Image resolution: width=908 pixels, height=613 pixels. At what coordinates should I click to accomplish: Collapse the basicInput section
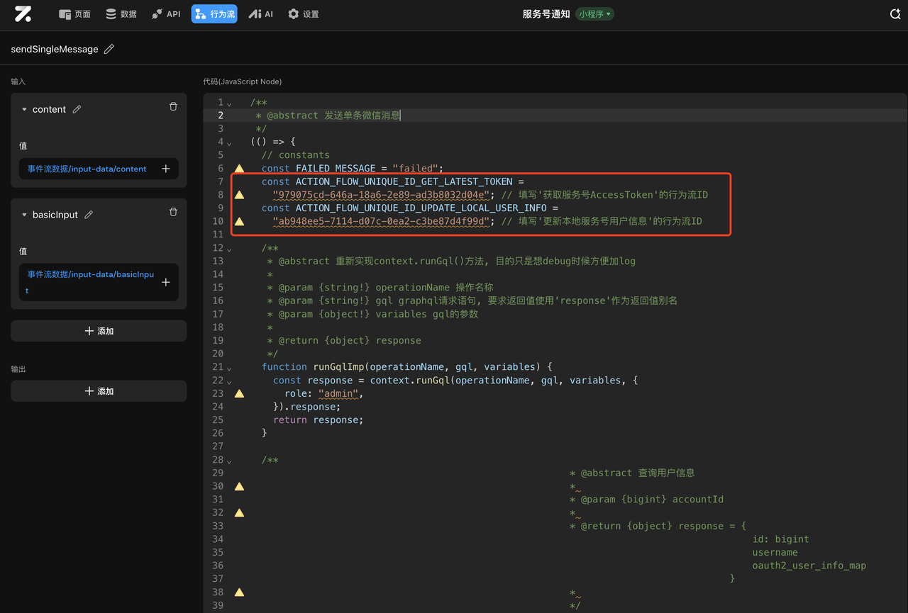[x=24, y=215]
